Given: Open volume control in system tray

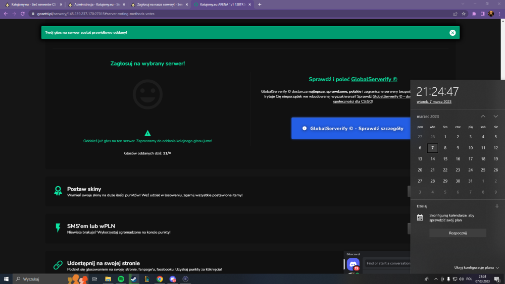Looking at the screenshot, I should [461, 279].
